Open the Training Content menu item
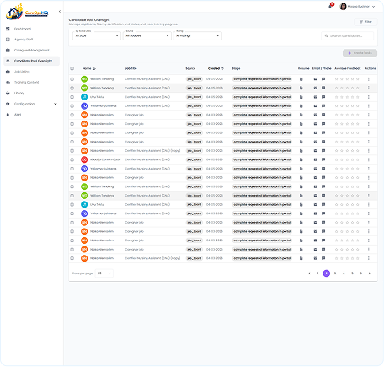Image resolution: width=384 pixels, height=367 pixels. click(31, 82)
